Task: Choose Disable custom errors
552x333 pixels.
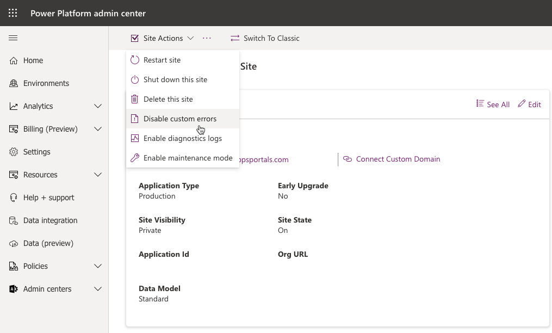Action: tap(183, 119)
